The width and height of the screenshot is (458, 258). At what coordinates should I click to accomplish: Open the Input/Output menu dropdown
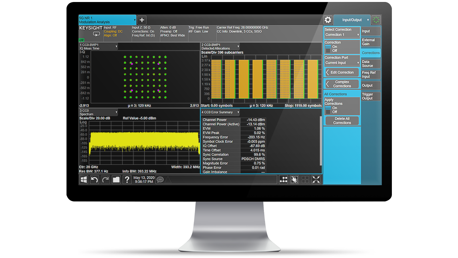pos(352,20)
